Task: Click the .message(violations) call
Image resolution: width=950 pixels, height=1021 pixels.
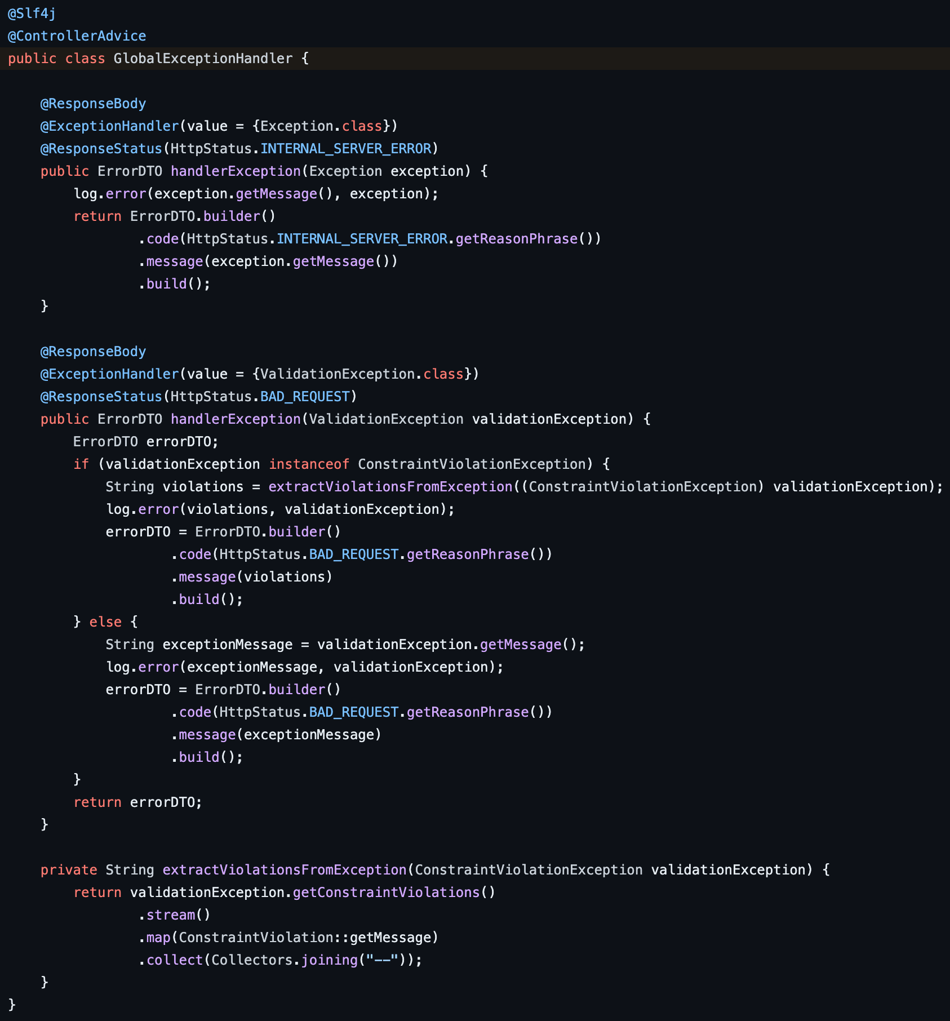Action: pos(252,577)
